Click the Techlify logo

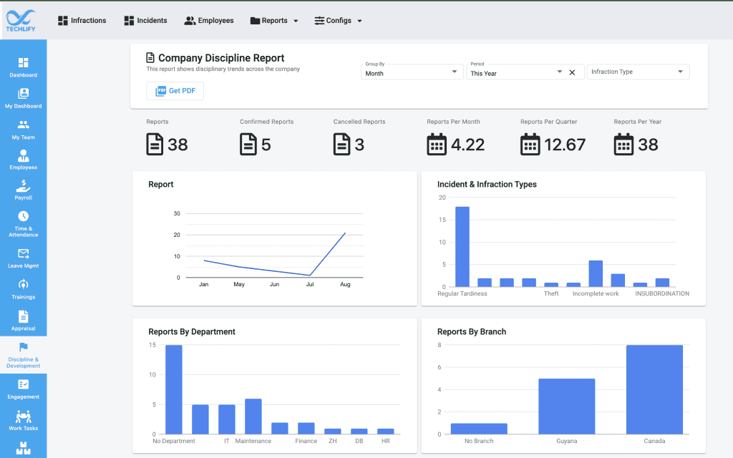coord(20,19)
